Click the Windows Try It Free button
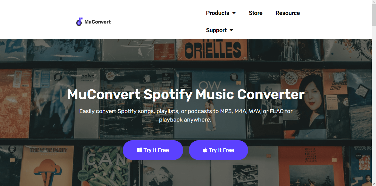Viewport: 376px width, 186px height. click(153, 150)
